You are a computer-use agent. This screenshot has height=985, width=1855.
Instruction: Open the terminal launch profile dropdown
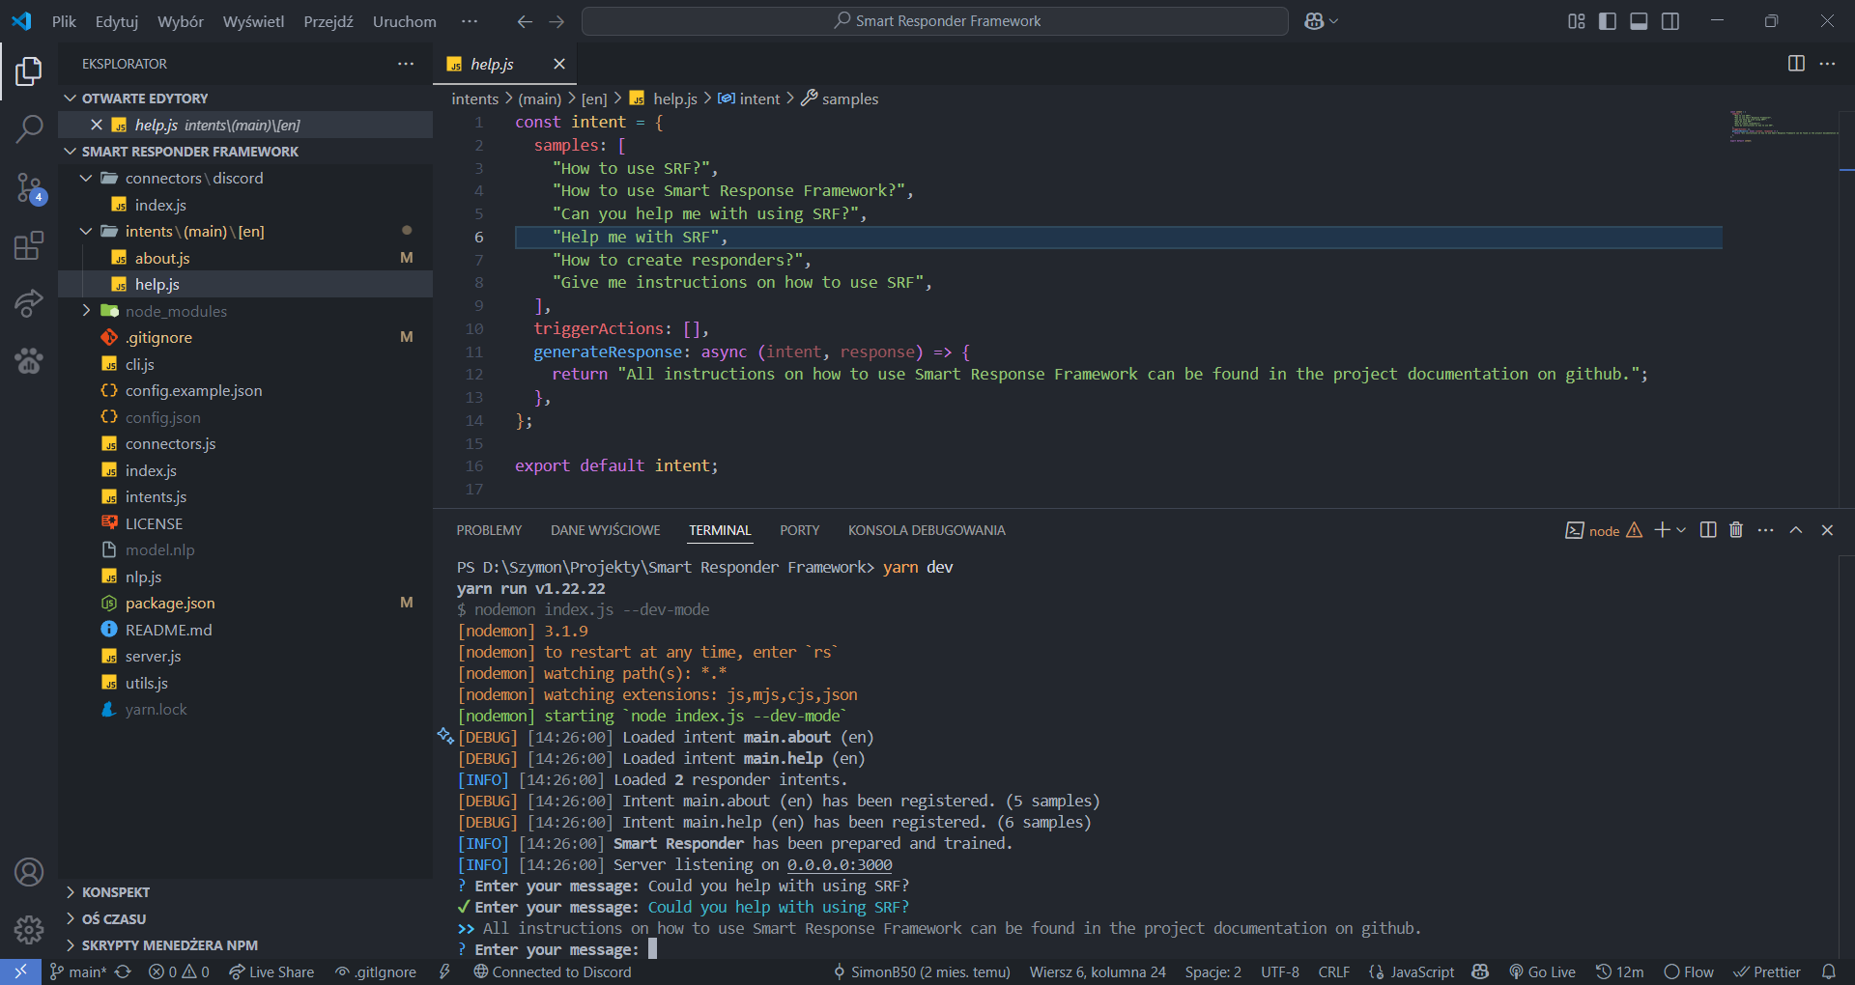(1681, 530)
